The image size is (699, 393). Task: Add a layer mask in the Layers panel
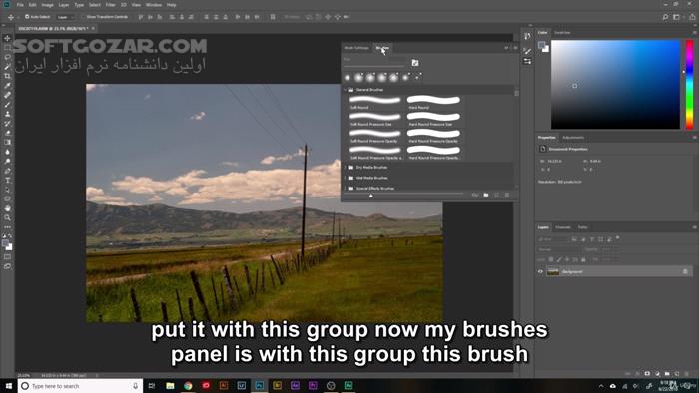coord(647,374)
